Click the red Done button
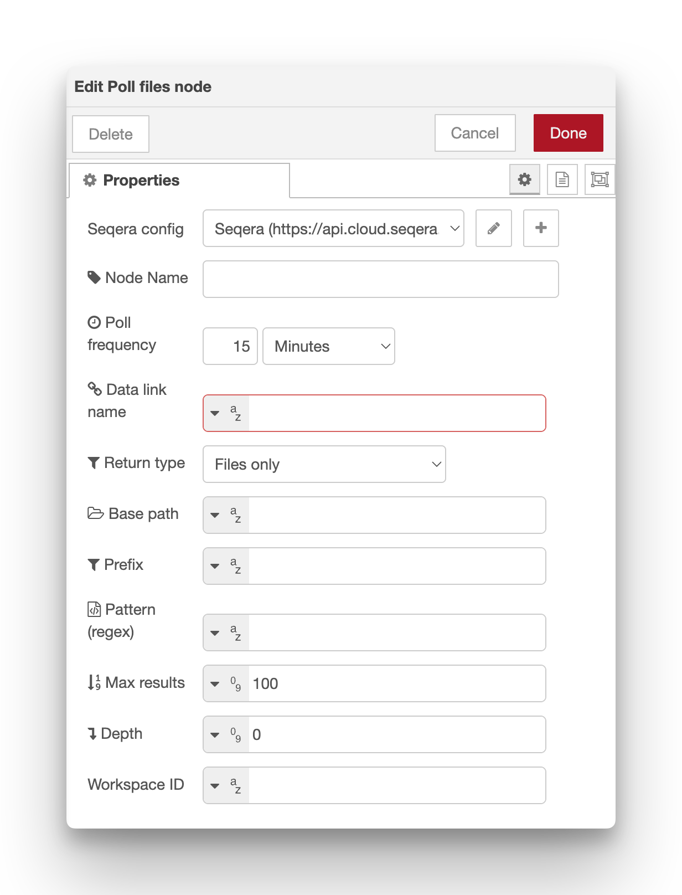 [569, 133]
